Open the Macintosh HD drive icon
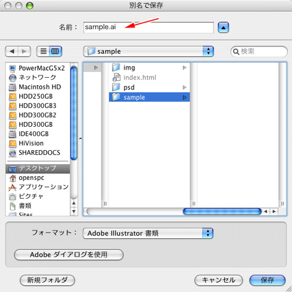This screenshot has height=292, width=292. coord(13,87)
